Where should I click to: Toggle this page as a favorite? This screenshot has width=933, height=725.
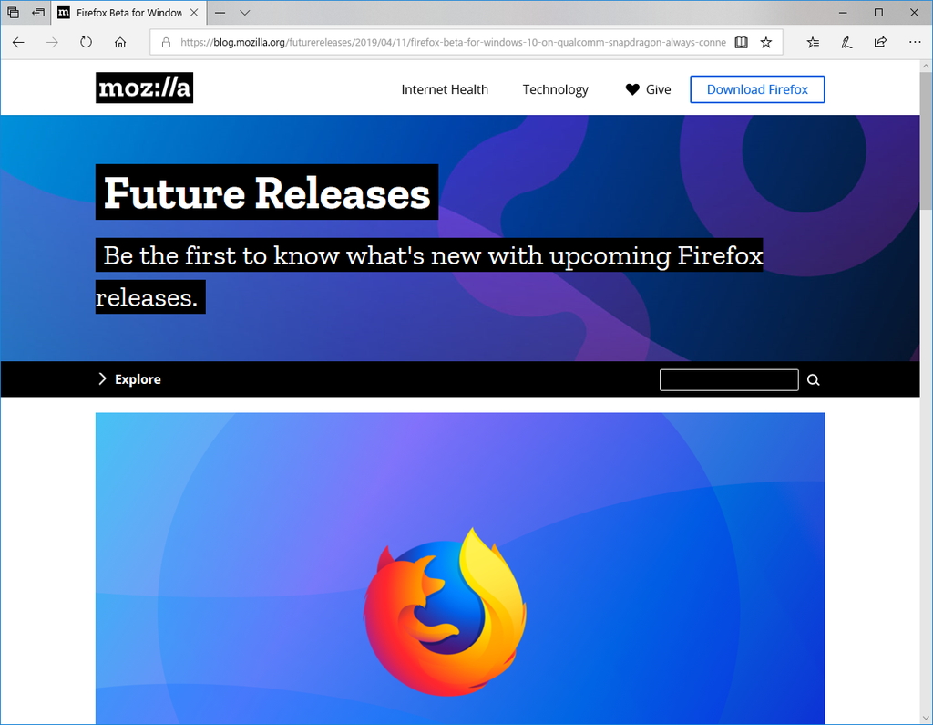click(x=766, y=42)
